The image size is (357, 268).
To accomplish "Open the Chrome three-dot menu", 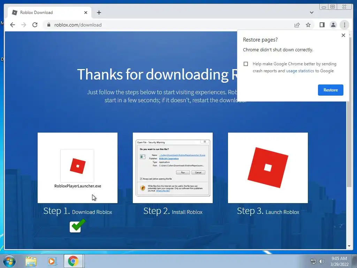I will [x=344, y=25].
